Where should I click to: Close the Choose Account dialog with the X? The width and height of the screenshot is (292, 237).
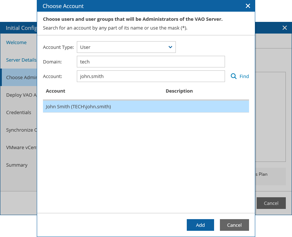coord(248,6)
